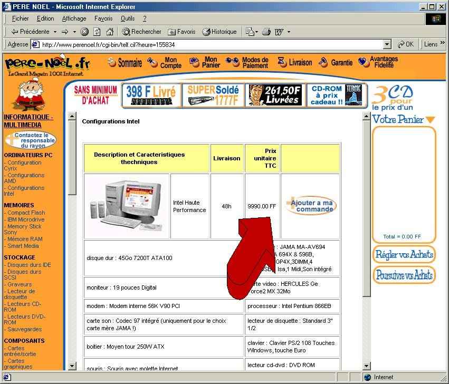
Task: Click the OK go button
Action: [406, 44]
